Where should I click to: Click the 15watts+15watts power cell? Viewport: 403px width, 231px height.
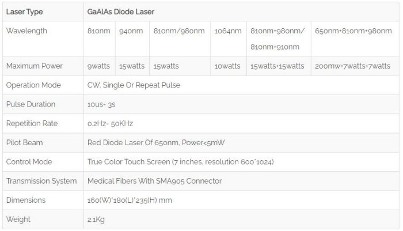pyautogui.click(x=277, y=66)
